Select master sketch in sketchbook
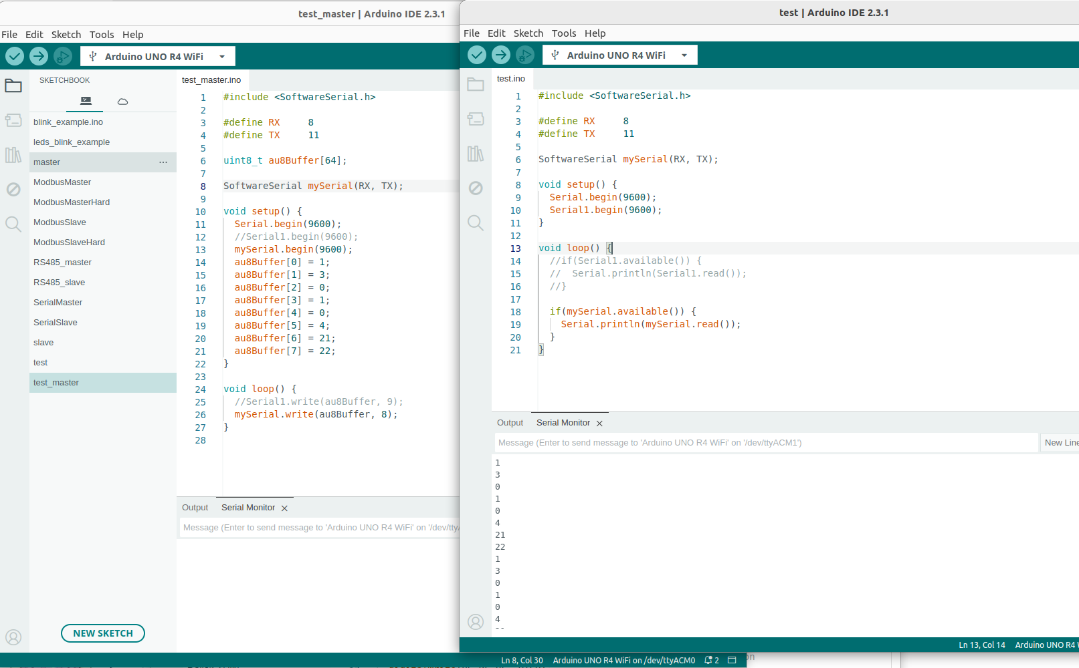The width and height of the screenshot is (1079, 668). (103, 162)
